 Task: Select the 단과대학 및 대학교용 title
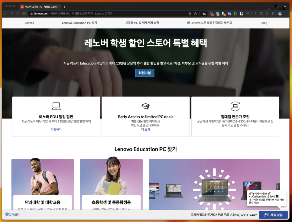42,202
